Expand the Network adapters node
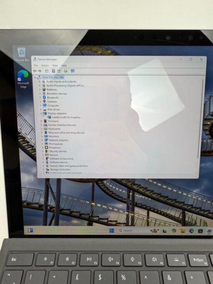This screenshot has height=284, width=213. click(x=42, y=140)
